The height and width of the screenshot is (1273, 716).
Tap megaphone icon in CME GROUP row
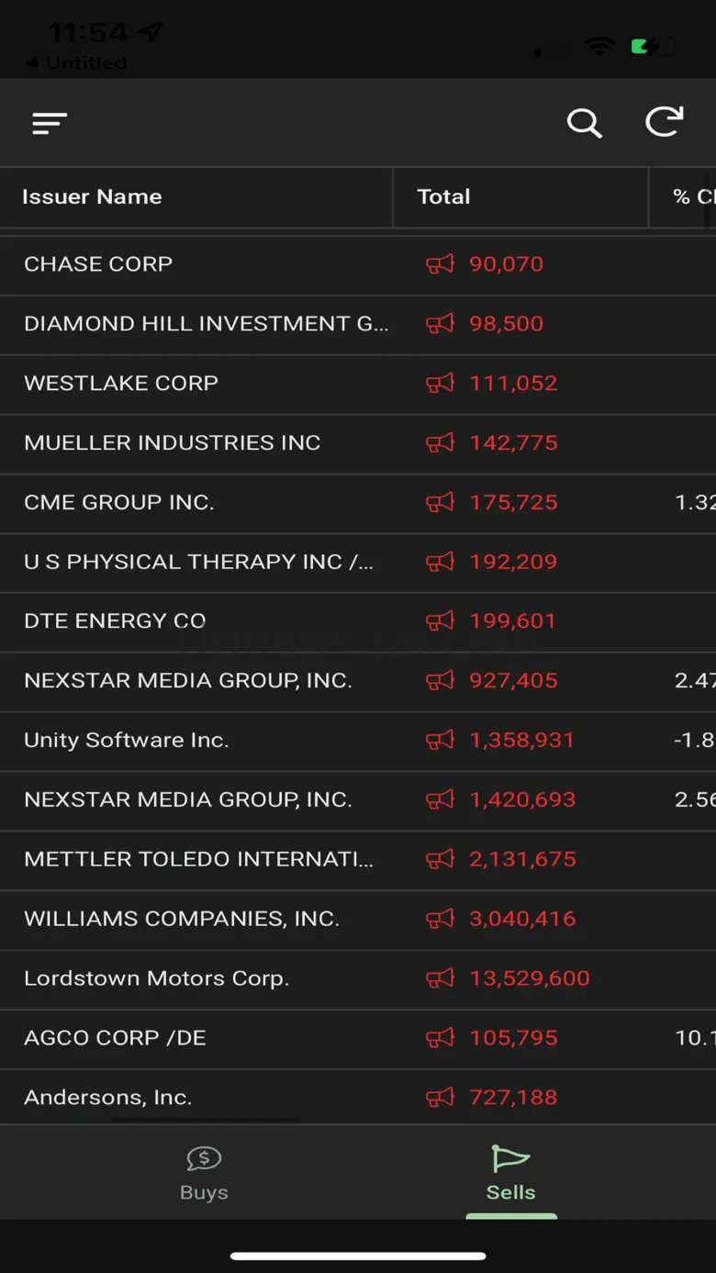point(440,503)
